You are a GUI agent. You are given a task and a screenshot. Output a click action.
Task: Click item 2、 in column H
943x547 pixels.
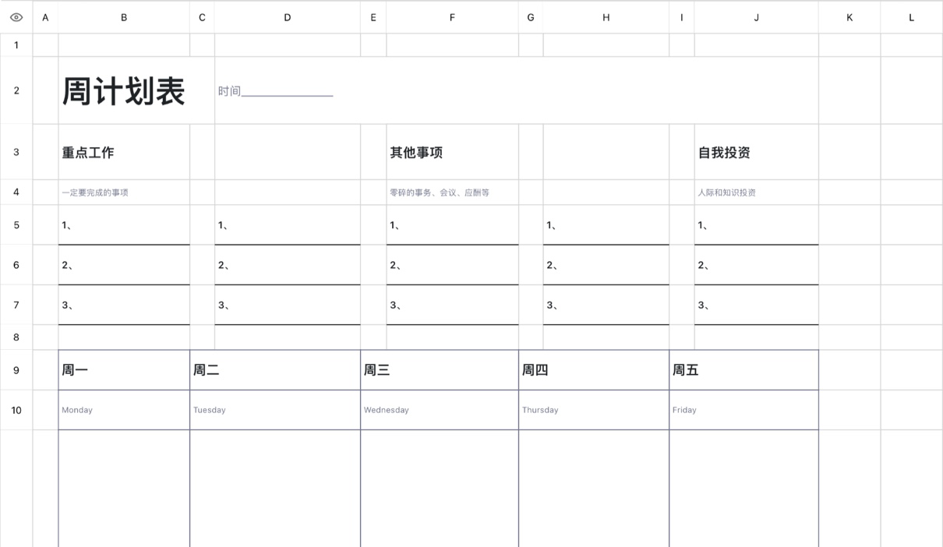pyautogui.click(x=606, y=265)
